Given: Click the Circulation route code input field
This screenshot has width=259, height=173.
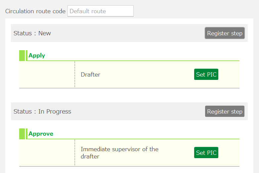Looking at the screenshot, I should tap(100, 11).
